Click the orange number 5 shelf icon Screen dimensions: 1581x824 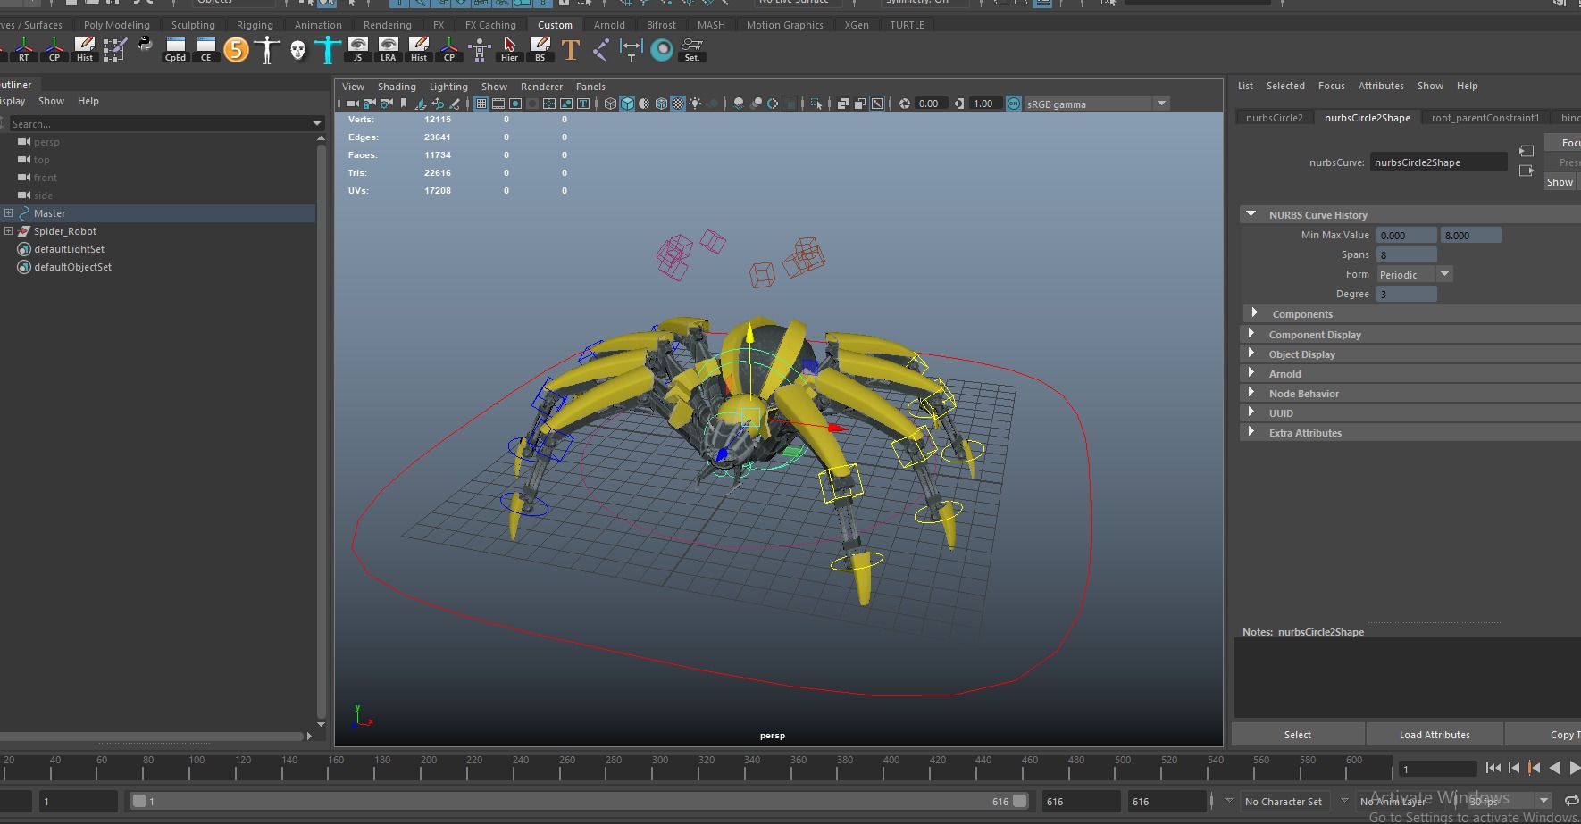[x=236, y=49]
